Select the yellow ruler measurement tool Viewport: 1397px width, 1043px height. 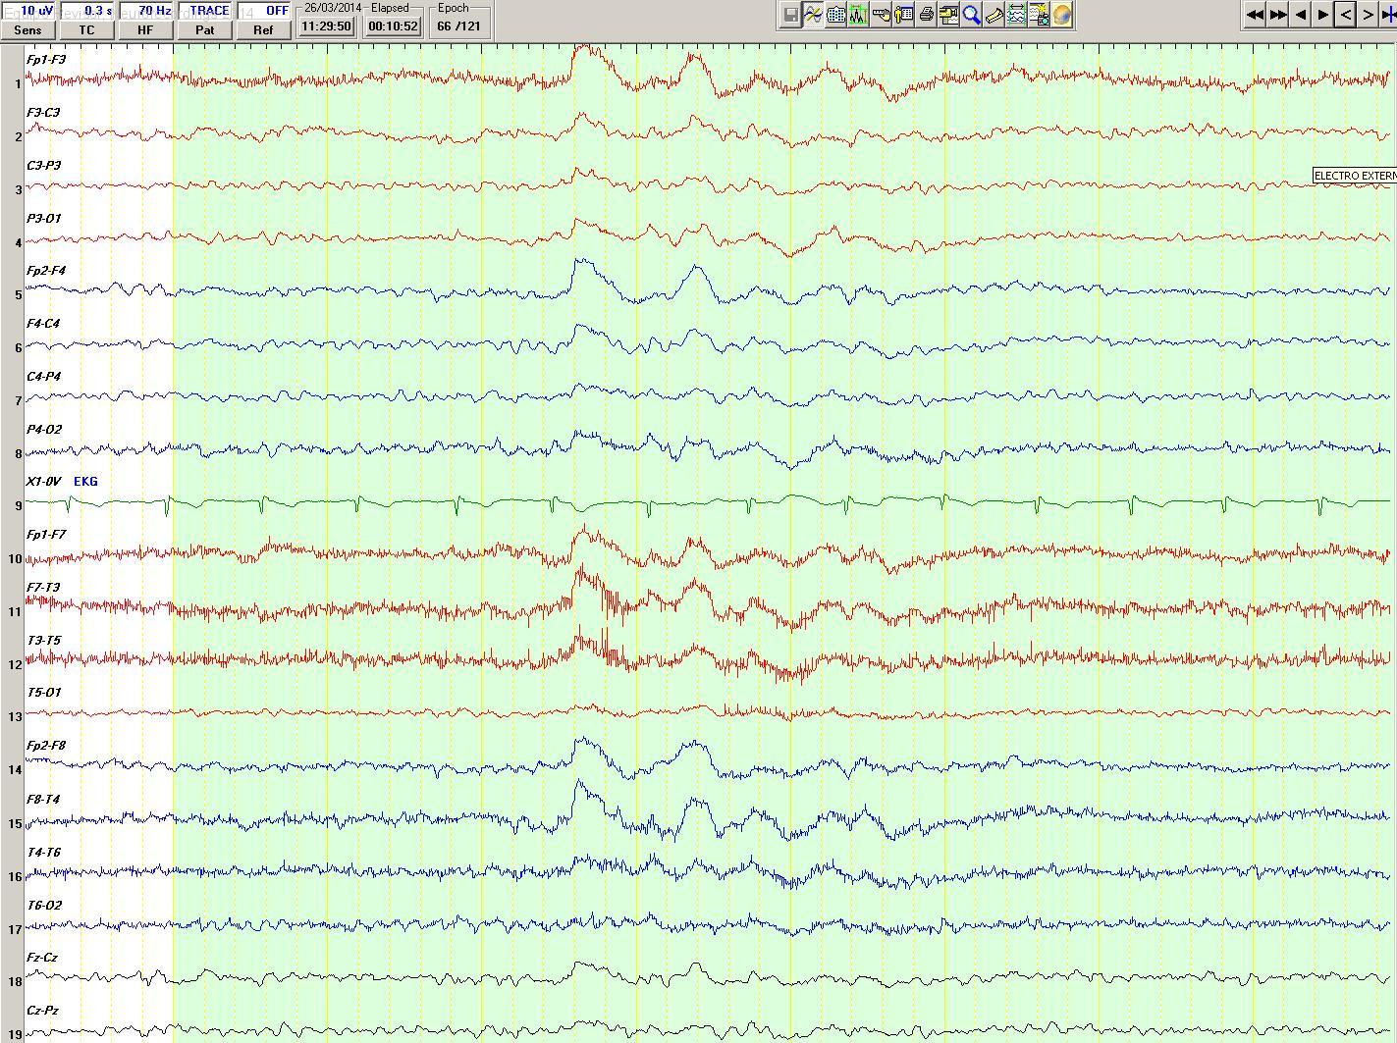[x=994, y=15]
